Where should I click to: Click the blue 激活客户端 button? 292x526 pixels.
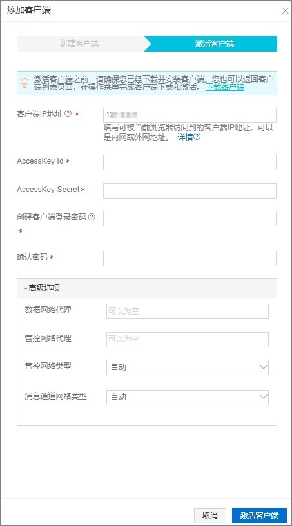(x=259, y=515)
